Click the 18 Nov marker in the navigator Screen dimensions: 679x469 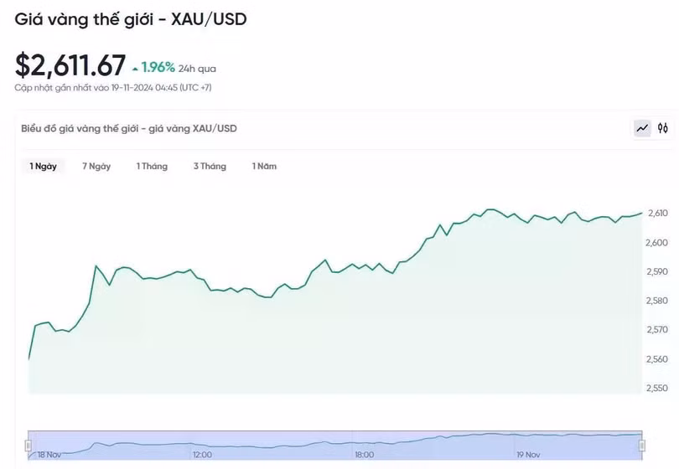[x=49, y=455]
